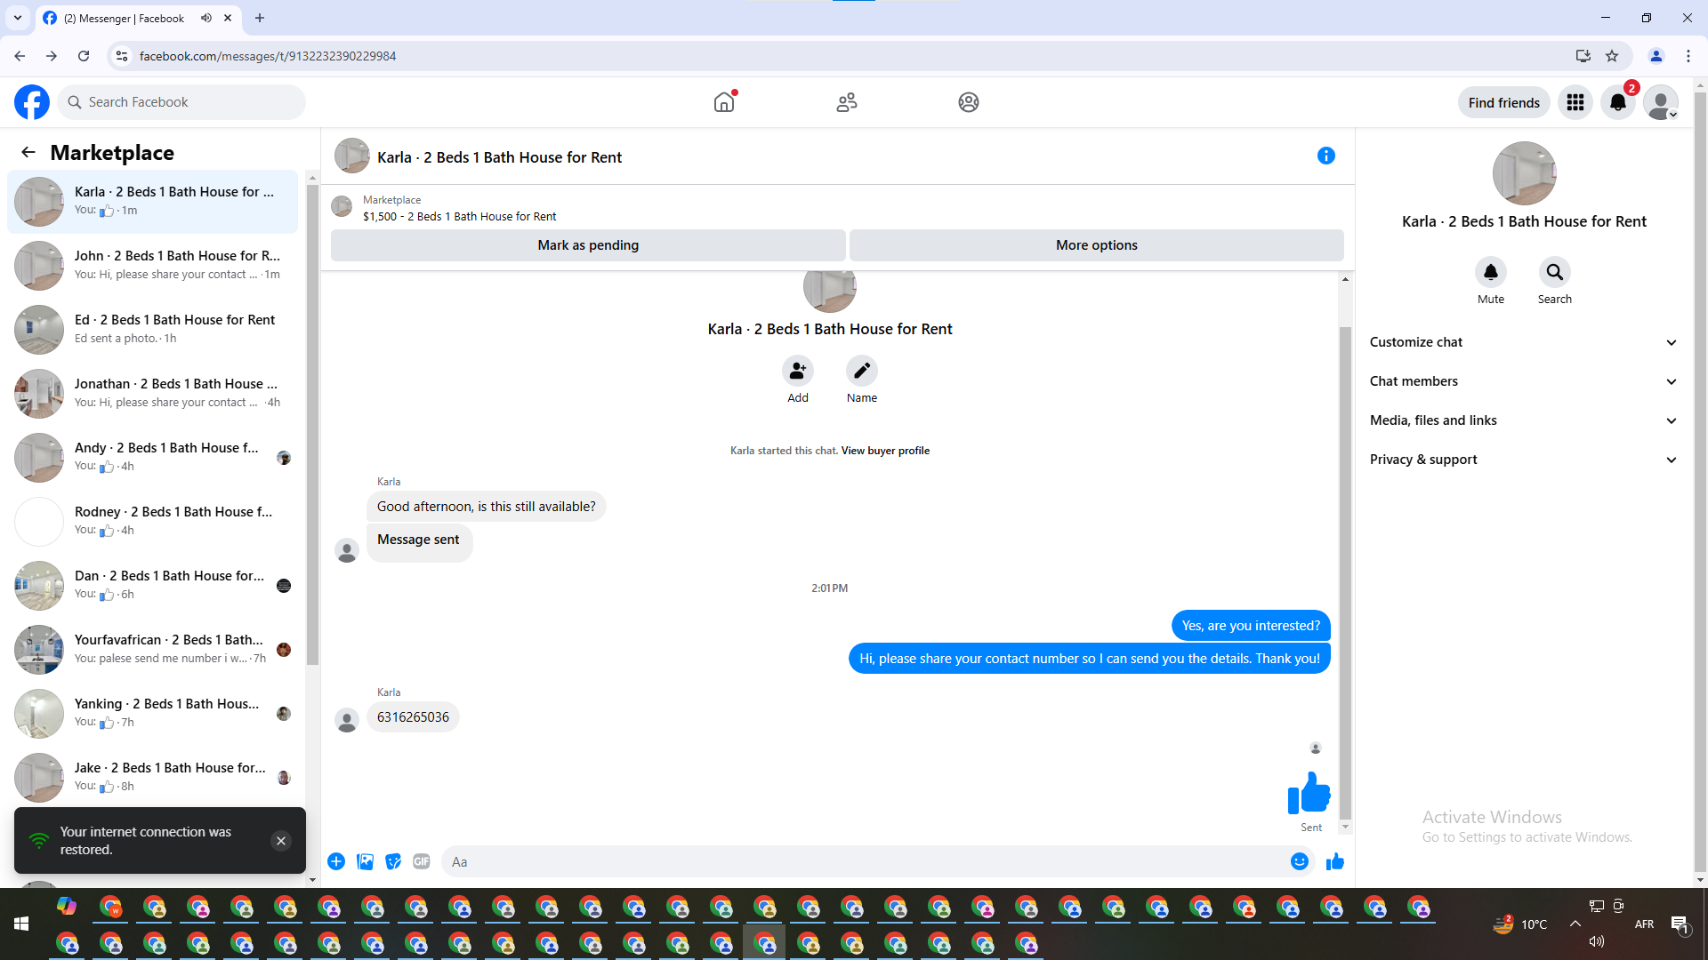Expand Chat members section
Screen dimensions: 1708x960
tap(1524, 381)
